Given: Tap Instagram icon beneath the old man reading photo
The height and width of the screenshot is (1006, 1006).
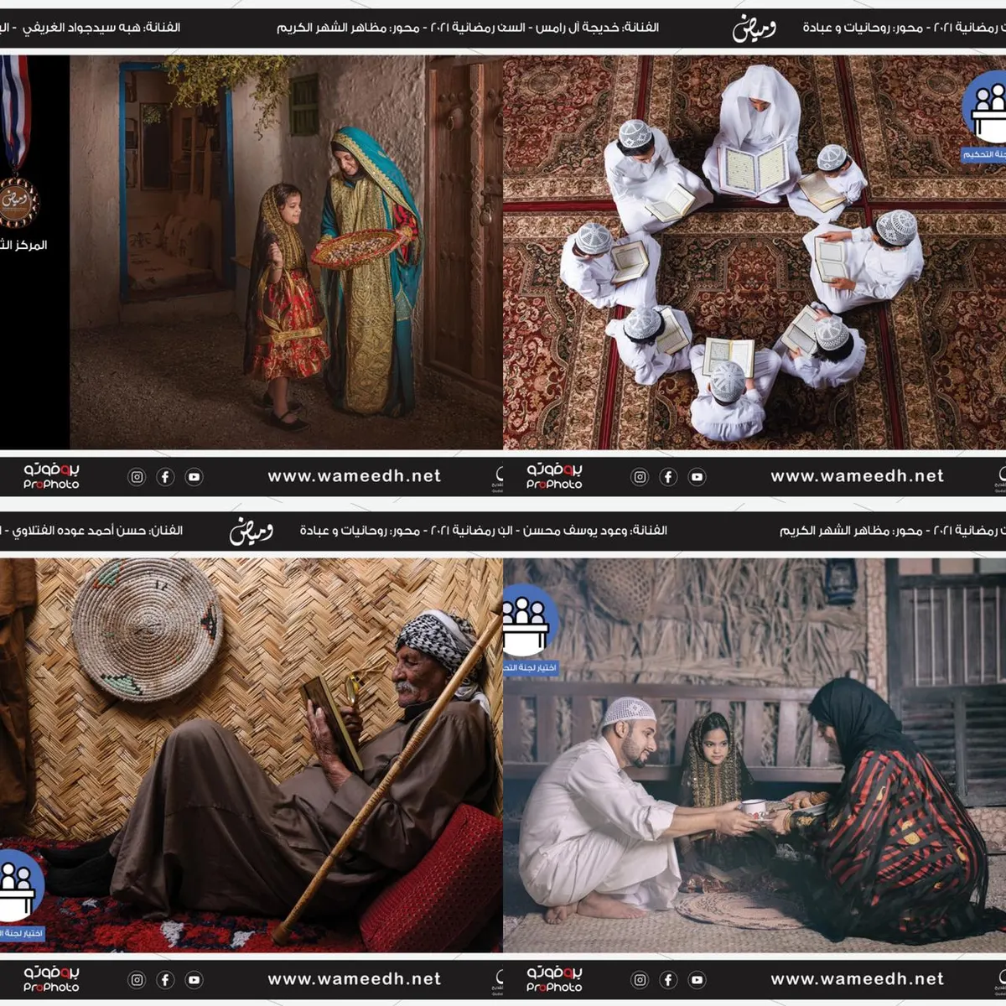Looking at the screenshot, I should [x=137, y=980].
